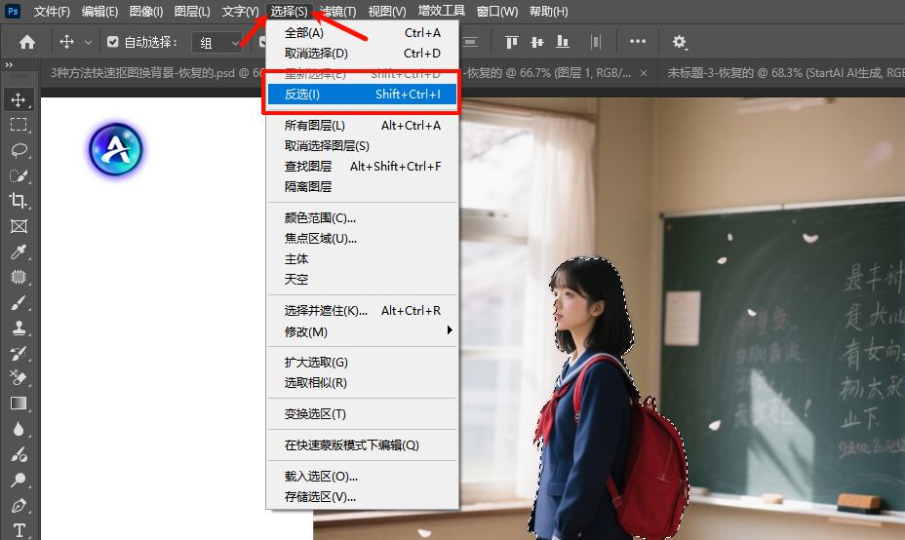Select the Brush tool
905x540 pixels.
pos(19,302)
